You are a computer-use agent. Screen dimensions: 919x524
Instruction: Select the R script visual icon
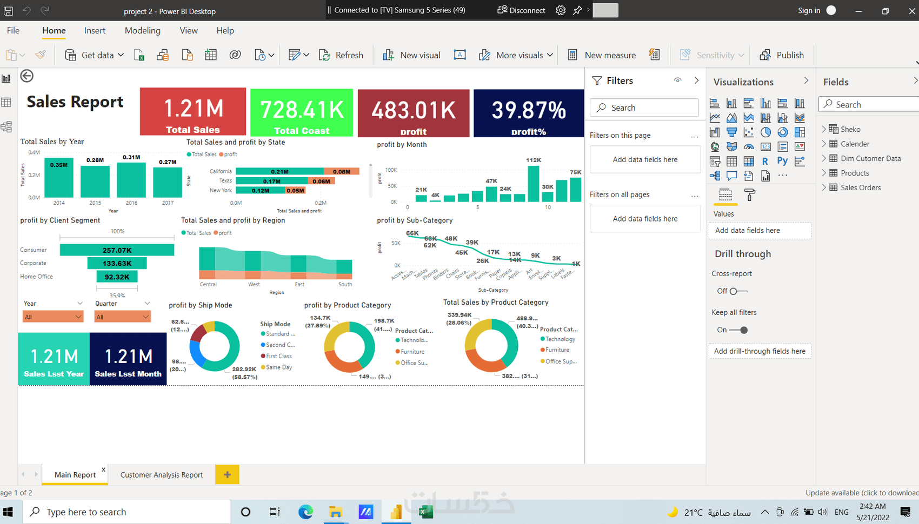coord(765,161)
